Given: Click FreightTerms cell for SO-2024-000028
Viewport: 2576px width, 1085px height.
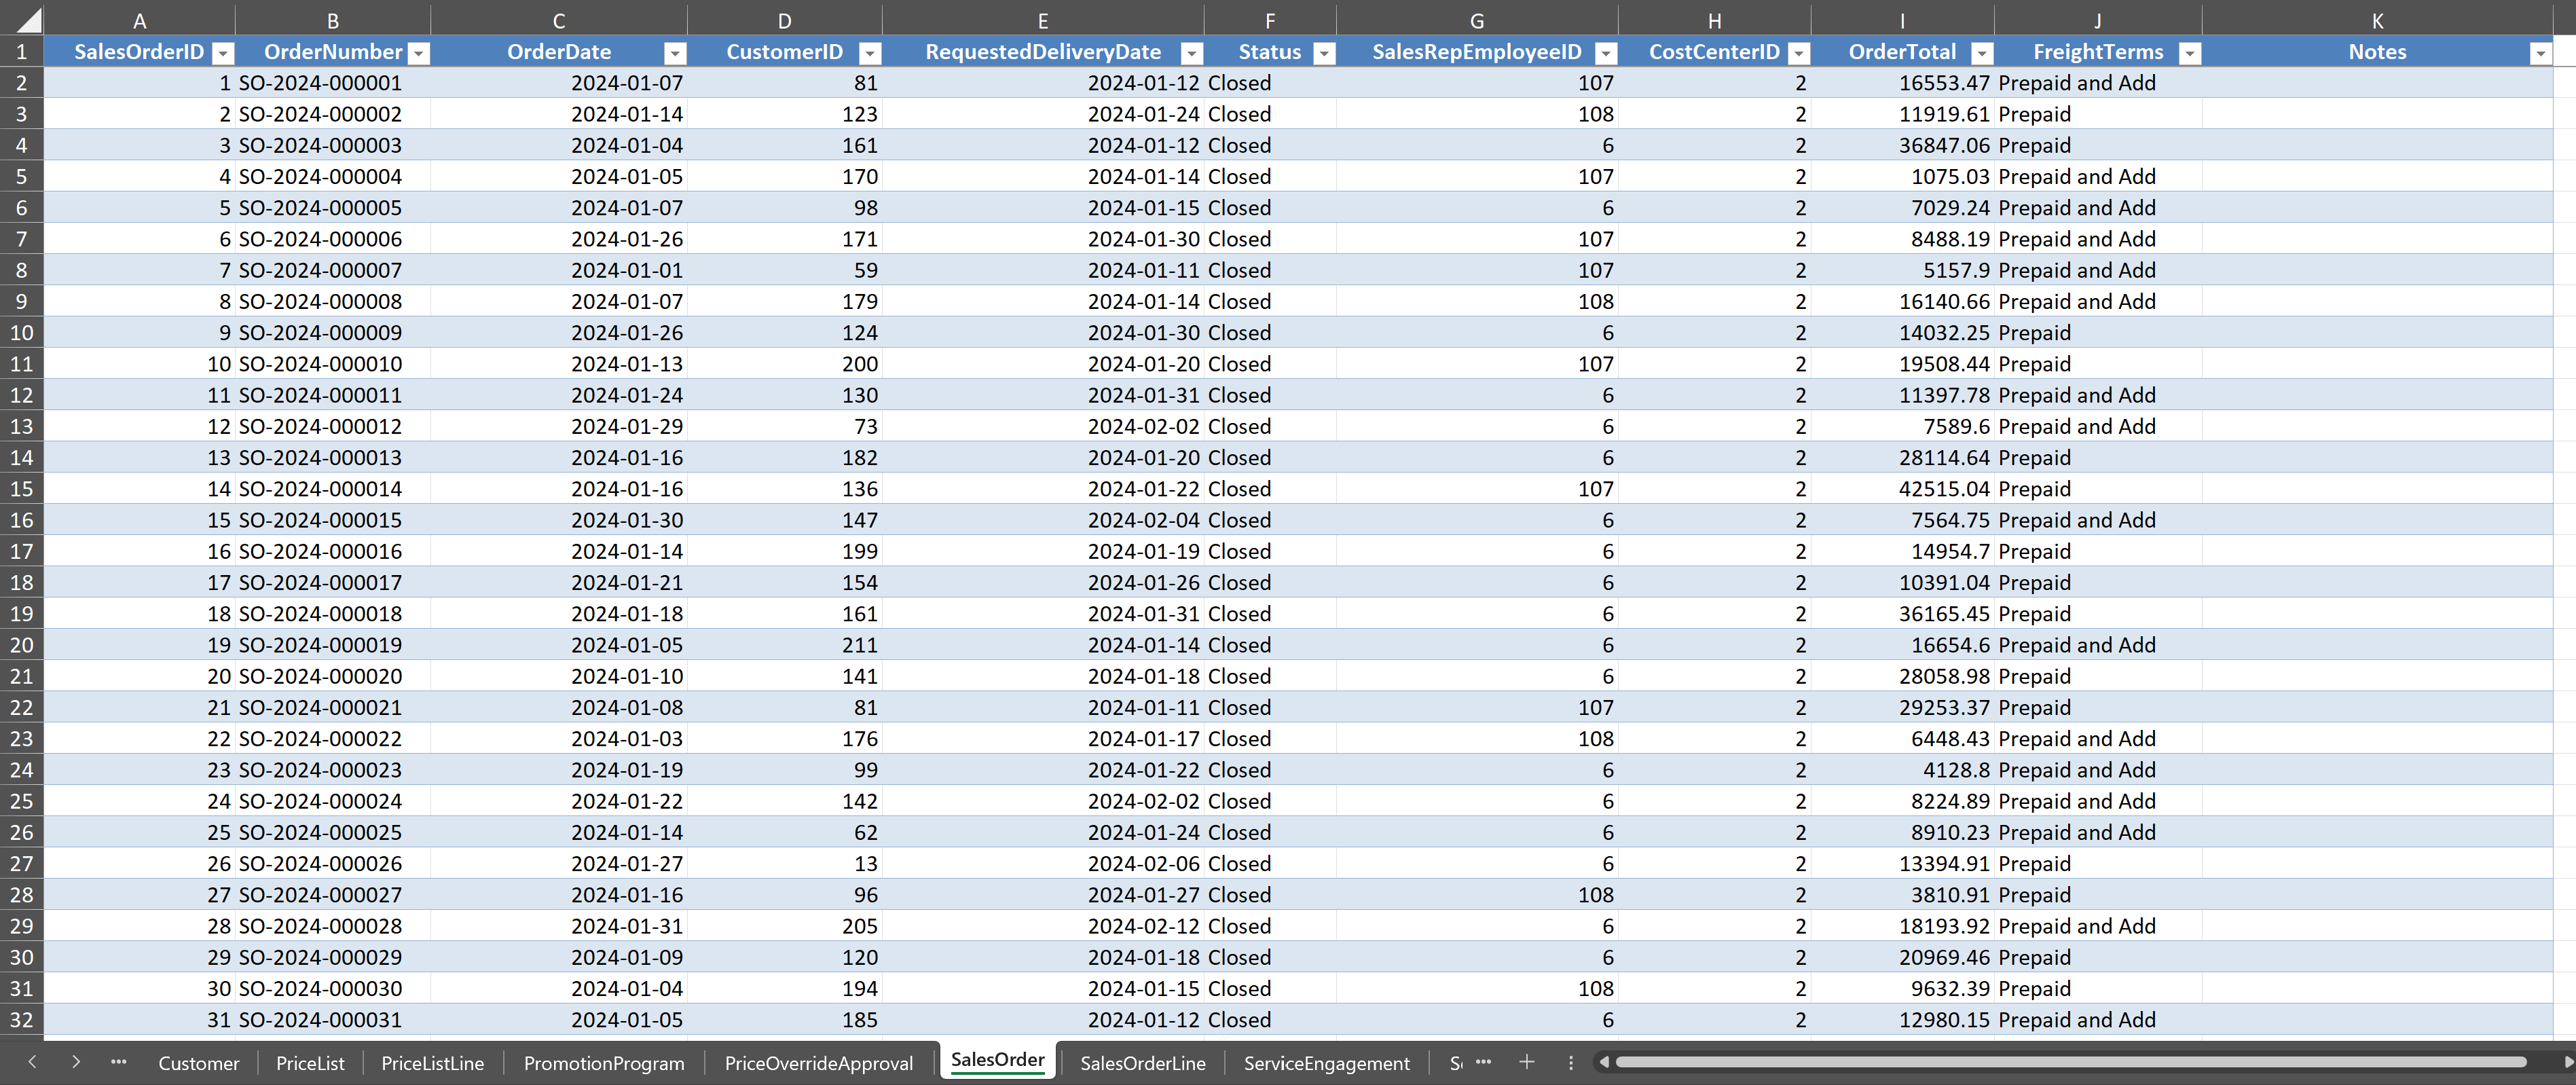Looking at the screenshot, I should tap(2097, 926).
